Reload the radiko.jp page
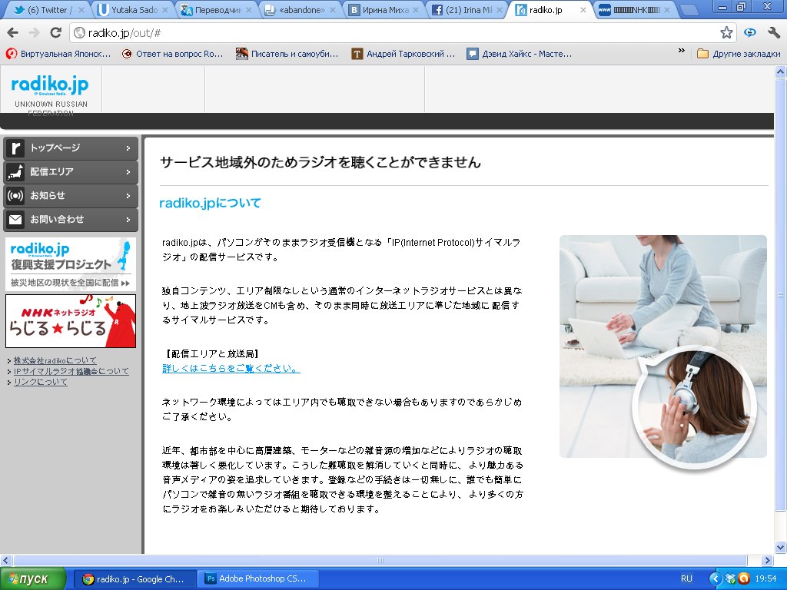787x590 pixels. [55, 33]
